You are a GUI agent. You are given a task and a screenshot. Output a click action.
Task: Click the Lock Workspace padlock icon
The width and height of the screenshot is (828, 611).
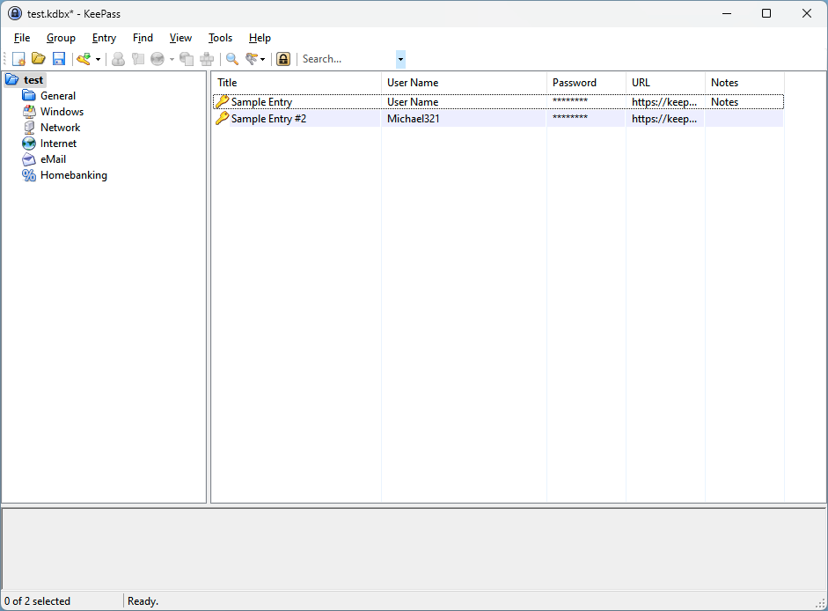(x=283, y=59)
